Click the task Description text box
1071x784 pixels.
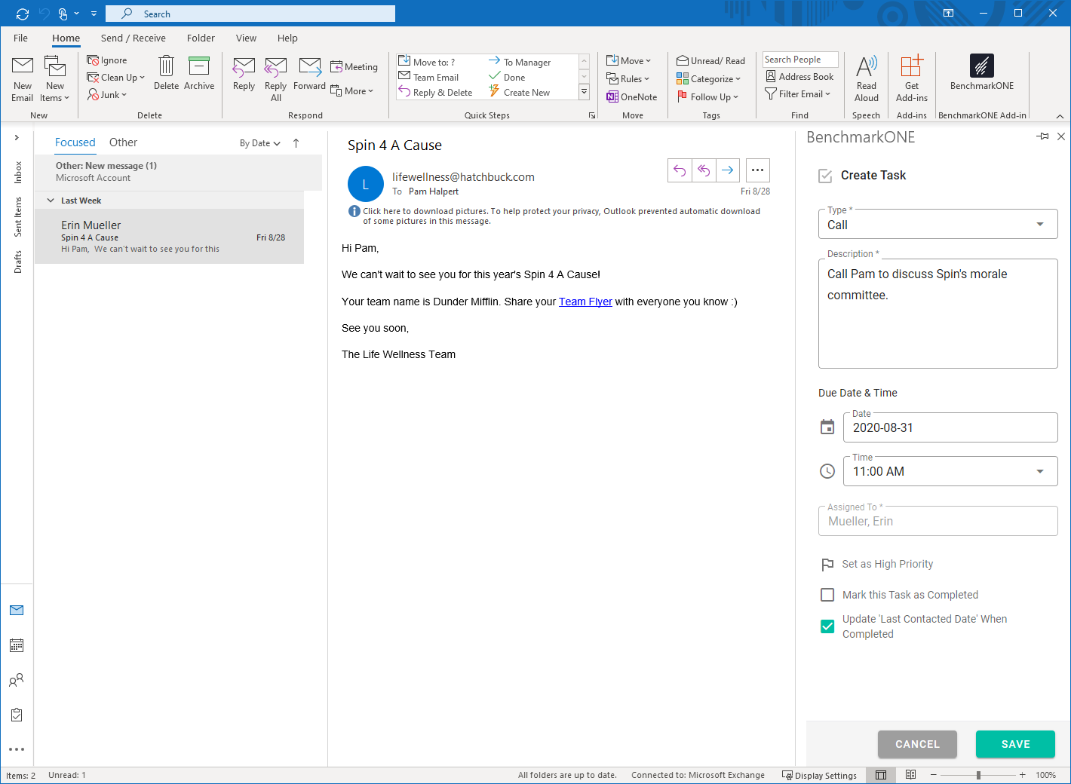[x=938, y=314]
